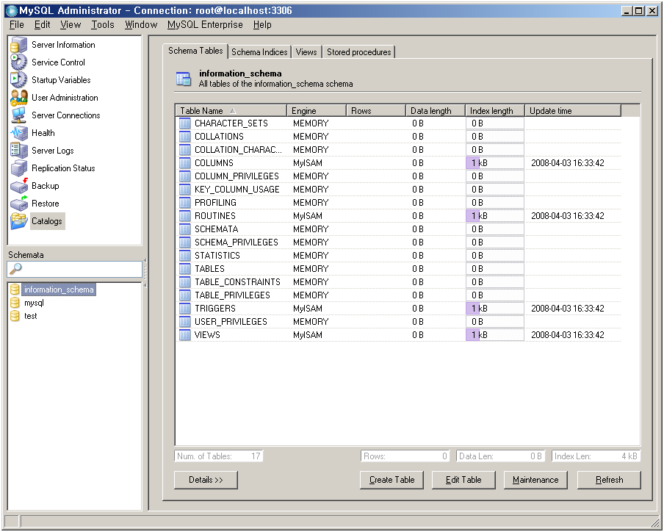Click the Server Connections label
The image size is (664, 532).
(x=65, y=115)
